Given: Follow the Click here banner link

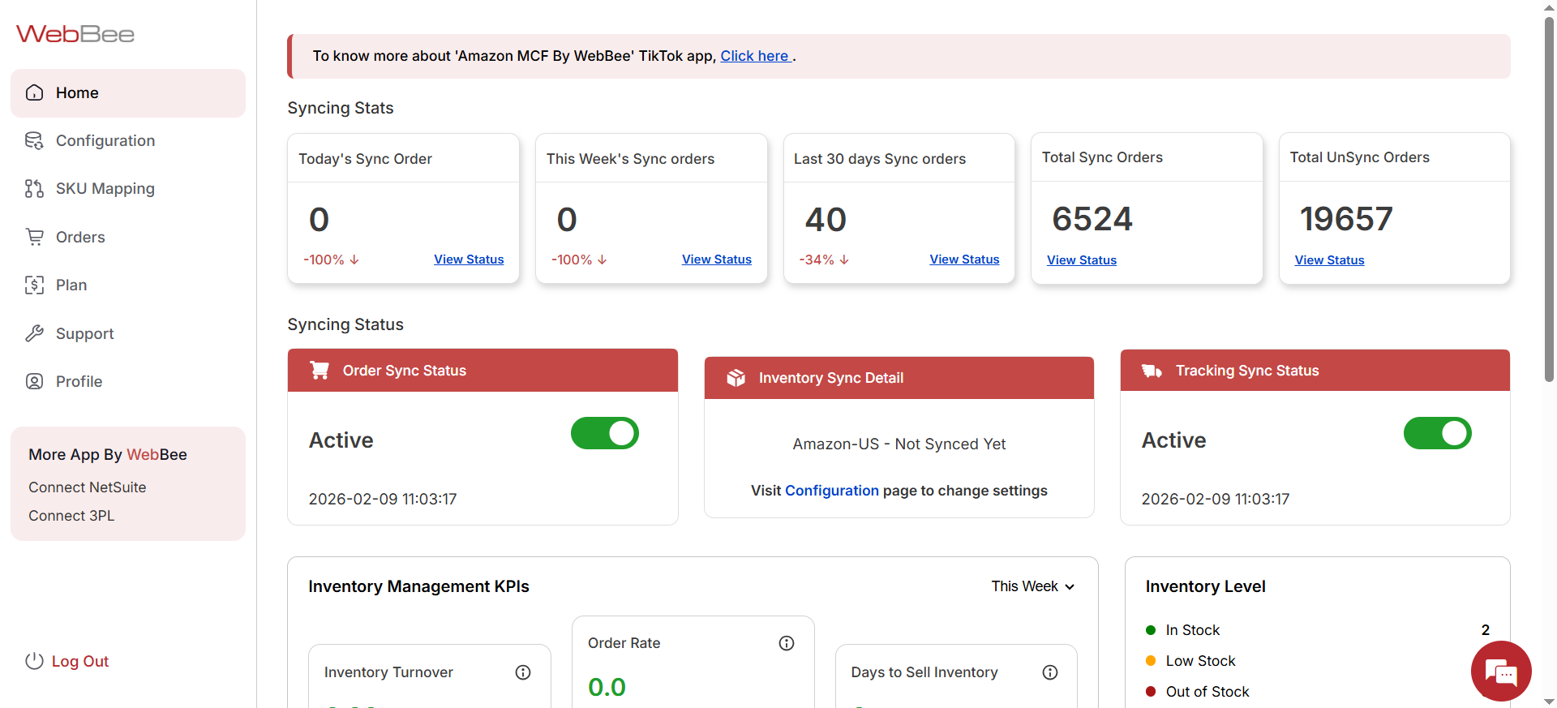Looking at the screenshot, I should coord(754,56).
